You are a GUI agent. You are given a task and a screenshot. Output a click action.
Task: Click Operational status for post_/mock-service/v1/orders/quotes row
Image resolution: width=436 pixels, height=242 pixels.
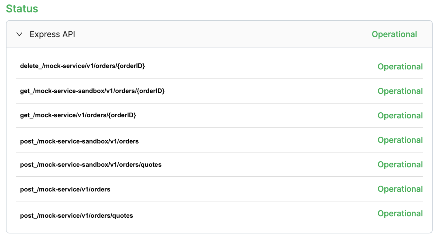(400, 213)
